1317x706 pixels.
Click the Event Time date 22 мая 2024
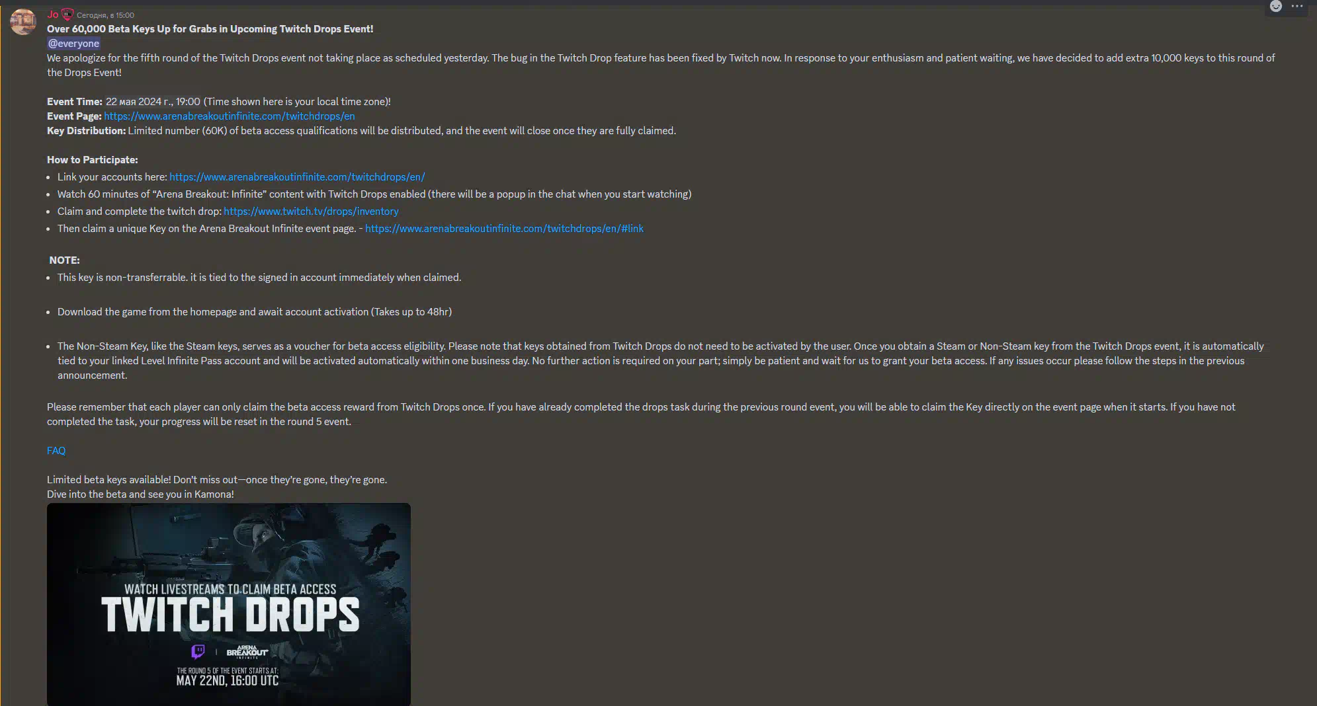(x=153, y=102)
